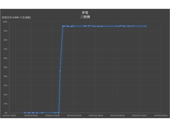Screen dimensions: 170x127
Task: Click the 2019/3/21 00:00 date label
Action: point(96,116)
